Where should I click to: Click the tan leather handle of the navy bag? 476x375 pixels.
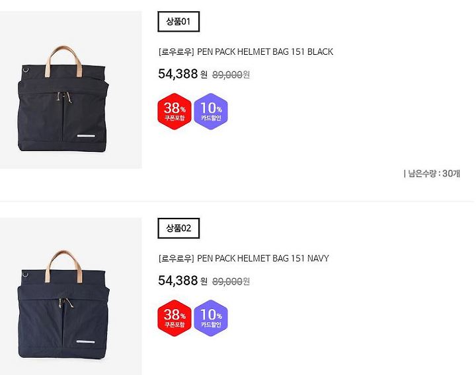pyautogui.click(x=63, y=265)
